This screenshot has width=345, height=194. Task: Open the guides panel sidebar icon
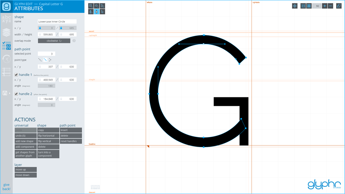[x=7, y=72]
